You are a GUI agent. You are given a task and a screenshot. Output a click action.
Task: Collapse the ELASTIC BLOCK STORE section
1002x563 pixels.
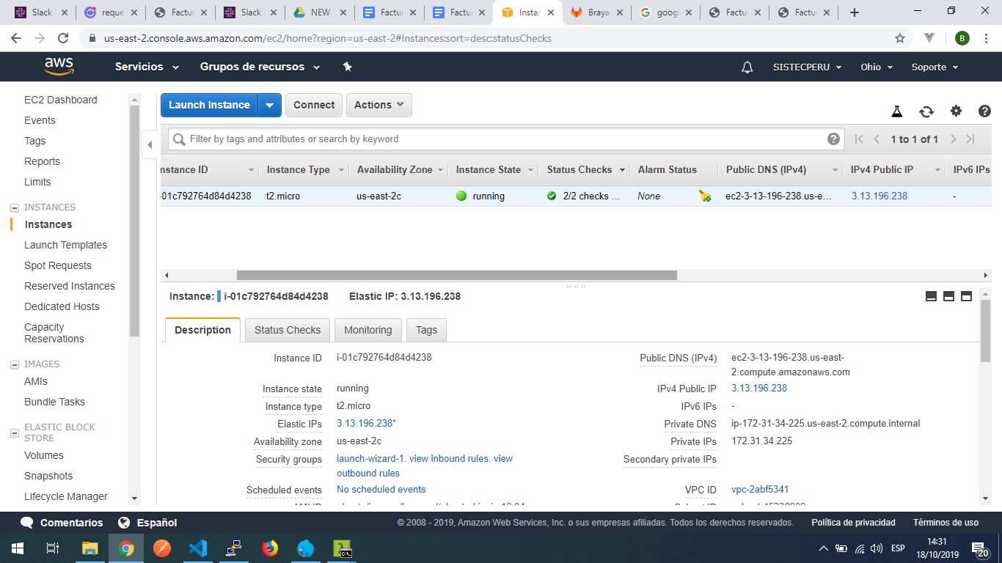pos(15,433)
